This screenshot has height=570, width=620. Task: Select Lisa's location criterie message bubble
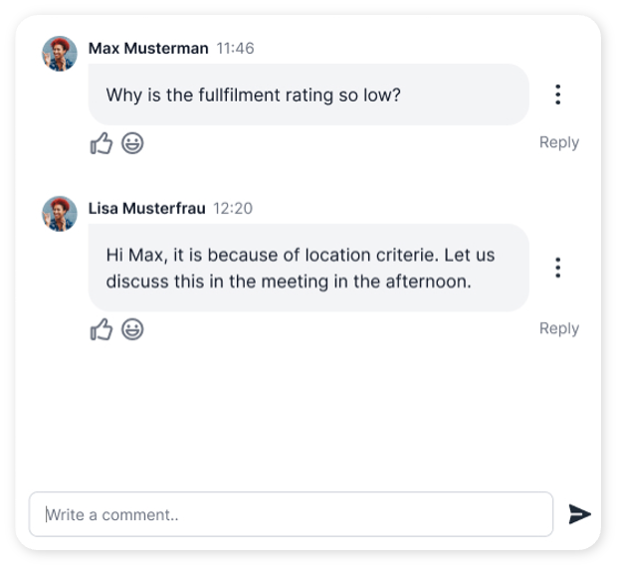click(x=309, y=268)
